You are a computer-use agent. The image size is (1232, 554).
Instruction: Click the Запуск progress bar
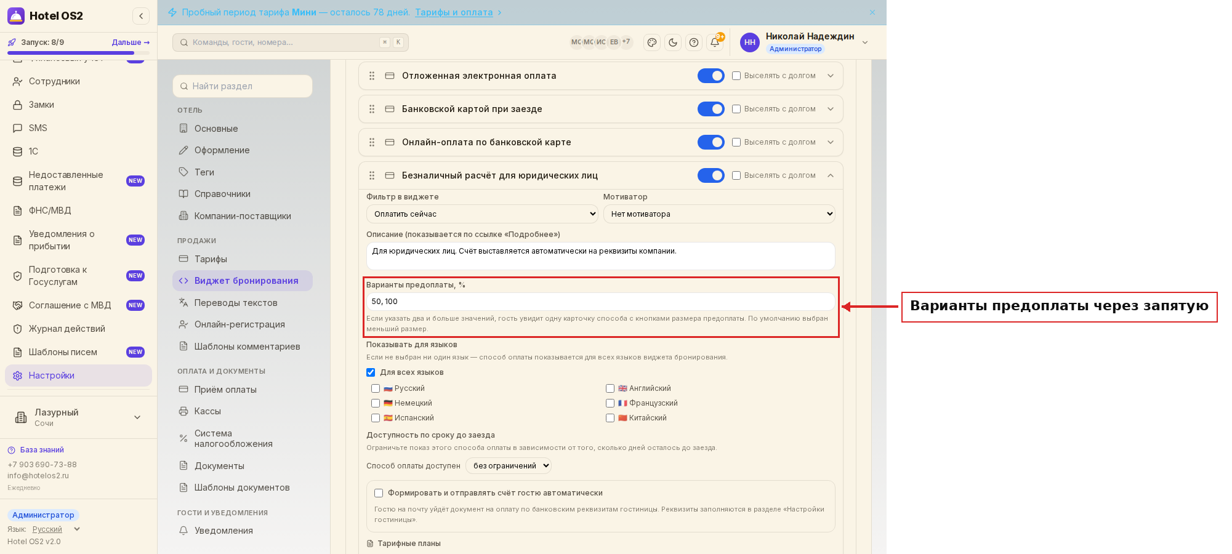[78, 53]
